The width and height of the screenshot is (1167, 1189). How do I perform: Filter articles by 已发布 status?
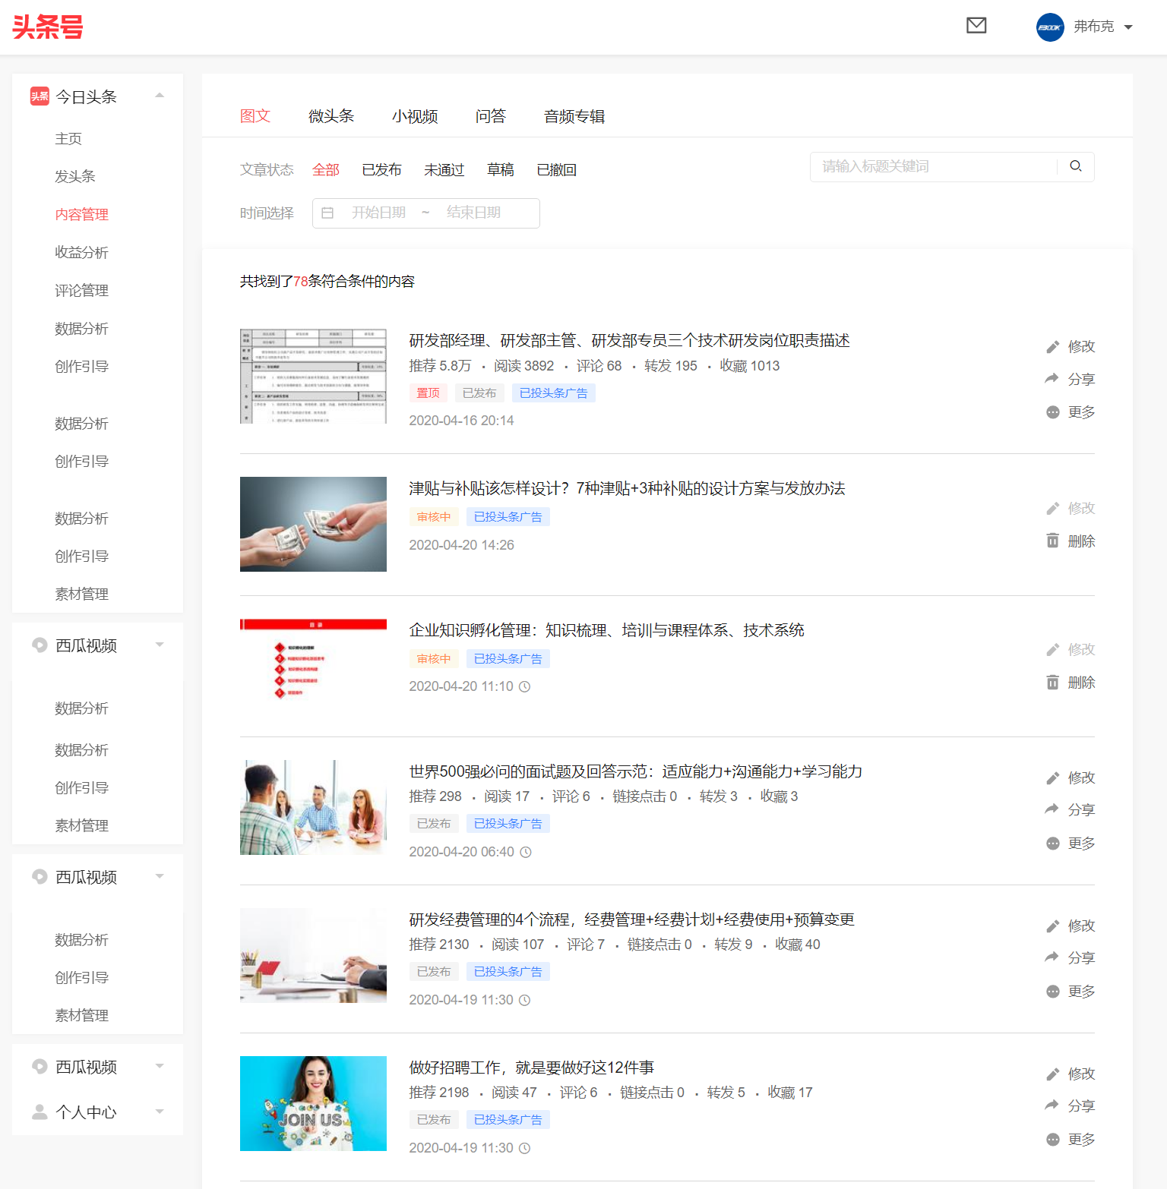[x=381, y=170]
